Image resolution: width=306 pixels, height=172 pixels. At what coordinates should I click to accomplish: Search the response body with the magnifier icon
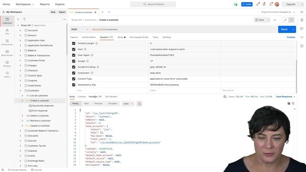click(x=293, y=104)
